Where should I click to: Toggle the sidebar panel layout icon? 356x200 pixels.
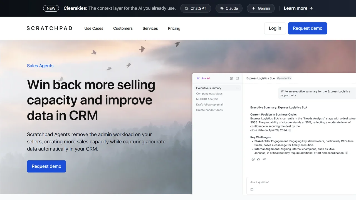[237, 78]
